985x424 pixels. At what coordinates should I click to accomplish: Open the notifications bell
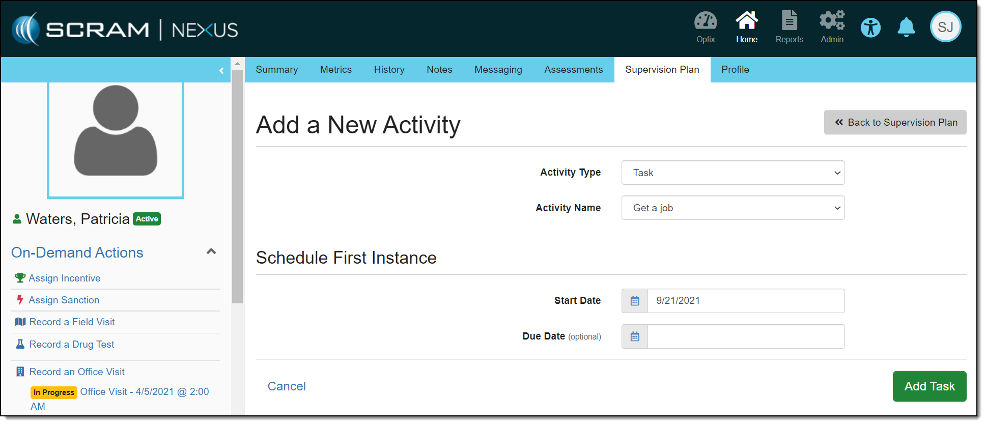click(x=906, y=27)
